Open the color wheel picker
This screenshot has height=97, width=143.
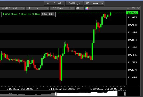pyautogui.click(x=88, y=8)
